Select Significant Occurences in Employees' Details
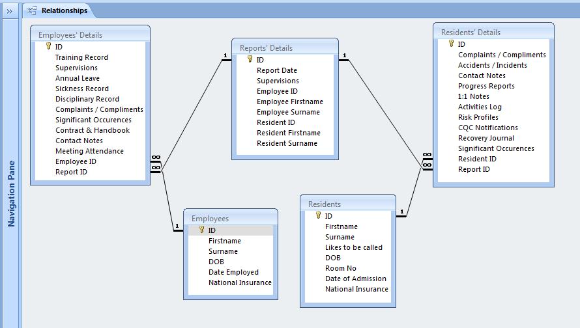This screenshot has width=580, height=328. click(93, 120)
